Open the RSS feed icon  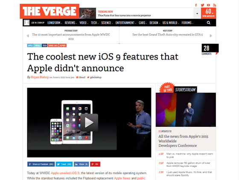point(214,5)
